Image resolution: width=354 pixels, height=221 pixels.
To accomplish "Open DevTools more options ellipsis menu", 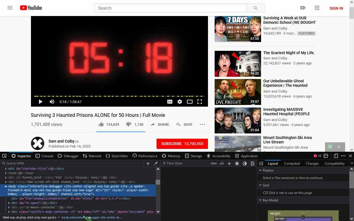I will click(343, 156).
